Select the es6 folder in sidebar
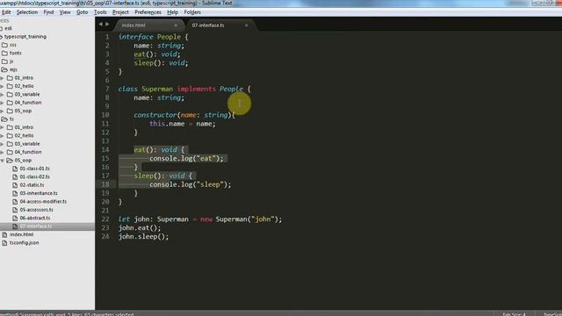This screenshot has height=316, width=562. coord(8,28)
